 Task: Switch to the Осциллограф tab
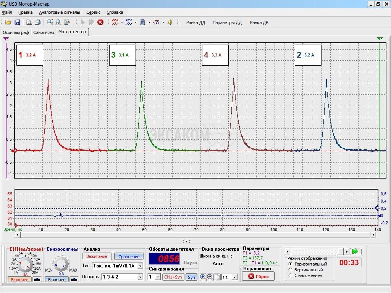[16, 32]
